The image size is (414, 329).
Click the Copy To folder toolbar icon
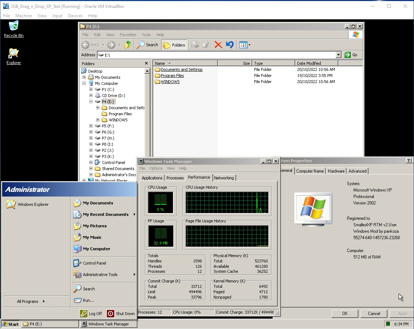coord(207,45)
